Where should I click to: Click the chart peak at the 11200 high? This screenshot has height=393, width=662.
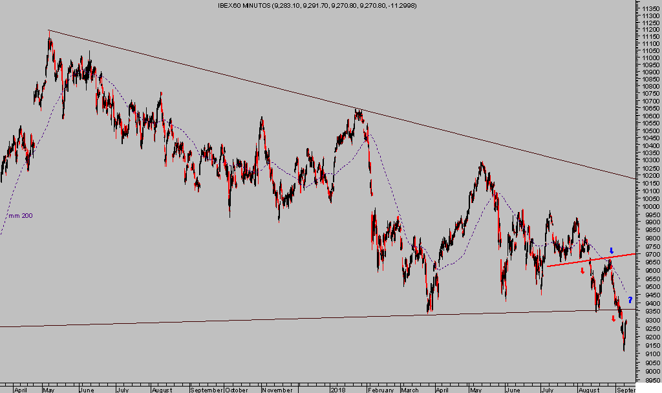click(49, 31)
